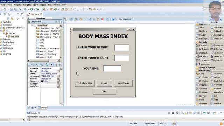Select GroupLayout in the Layouts palette

(x=203, y=64)
